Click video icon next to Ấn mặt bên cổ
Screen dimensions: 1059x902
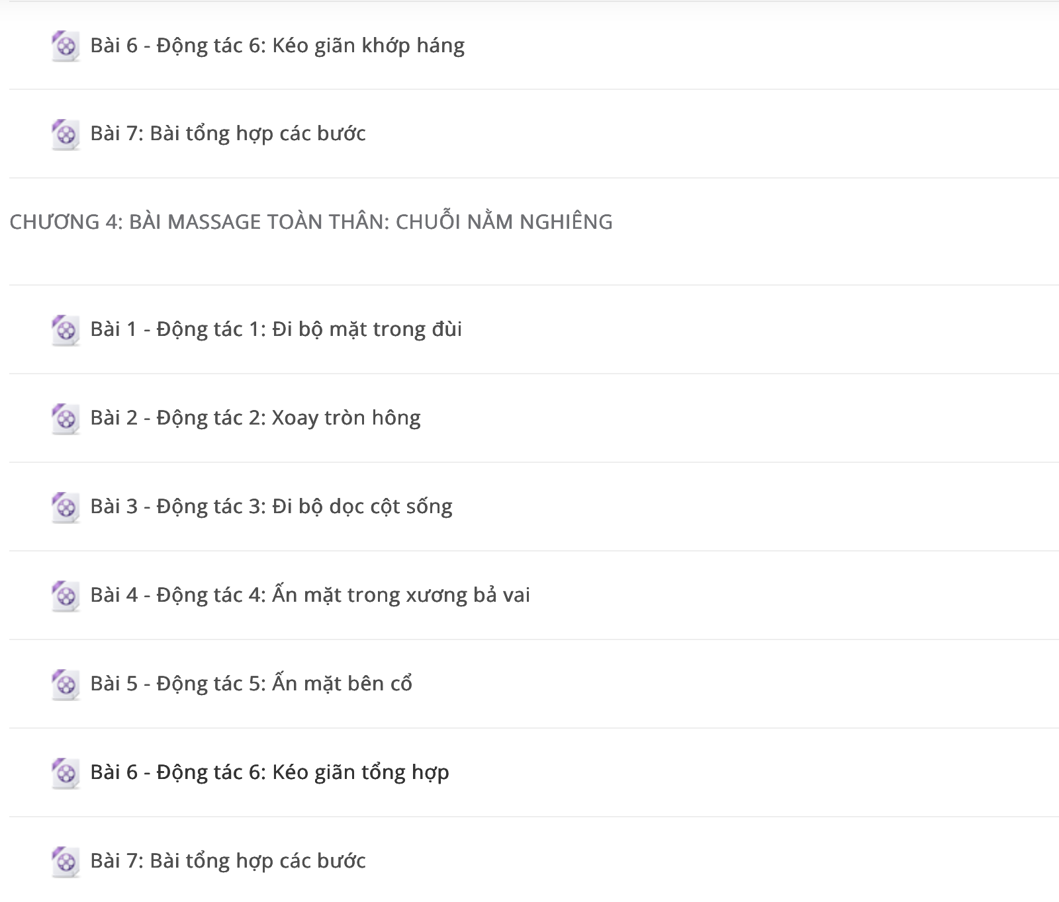click(66, 684)
